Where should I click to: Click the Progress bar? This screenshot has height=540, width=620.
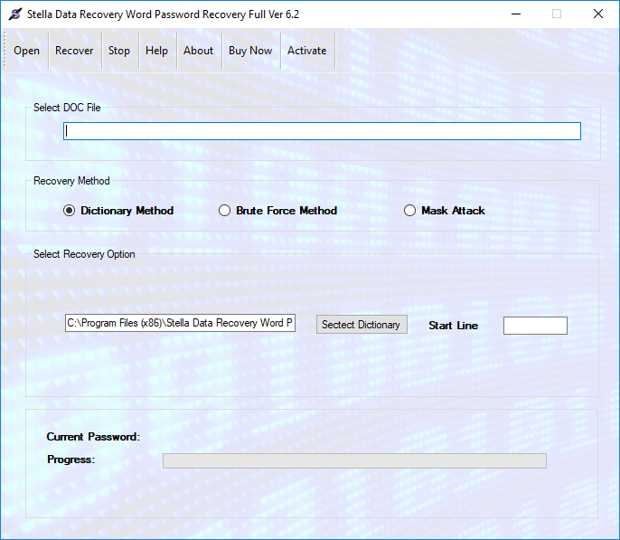(x=354, y=460)
